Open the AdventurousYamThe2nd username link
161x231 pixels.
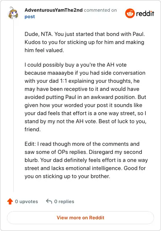tap(54, 10)
